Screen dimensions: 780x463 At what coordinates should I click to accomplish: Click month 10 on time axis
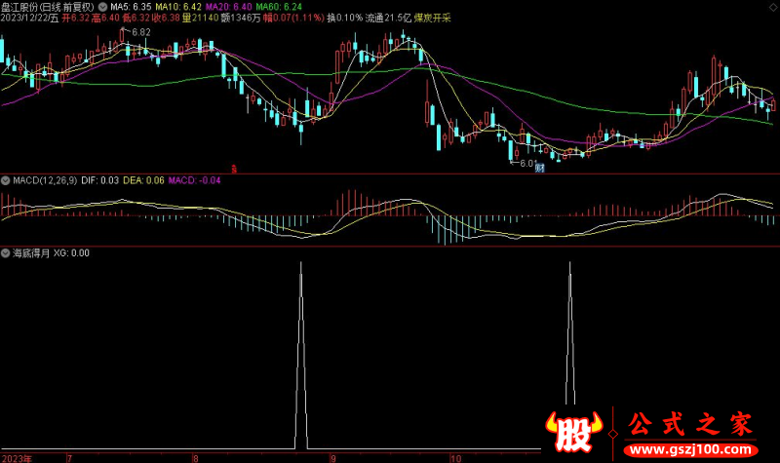click(x=455, y=458)
